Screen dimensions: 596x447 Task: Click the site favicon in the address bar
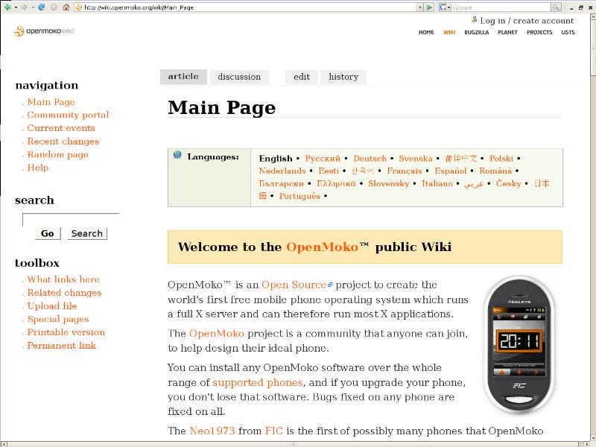[79, 7]
